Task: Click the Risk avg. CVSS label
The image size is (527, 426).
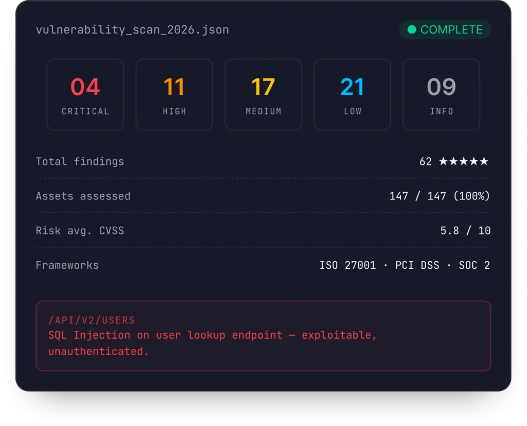Action: click(80, 231)
